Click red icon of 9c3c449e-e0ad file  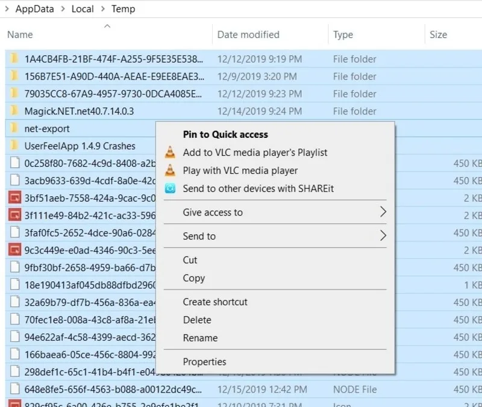(x=14, y=250)
